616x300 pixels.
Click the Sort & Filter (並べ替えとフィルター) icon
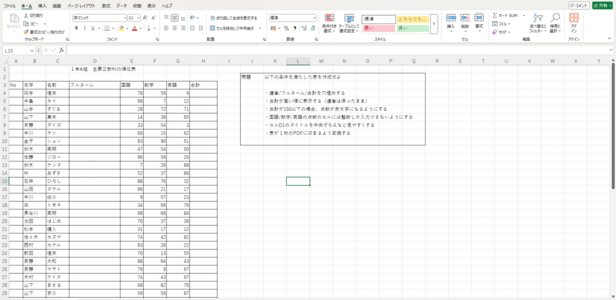pos(537,19)
